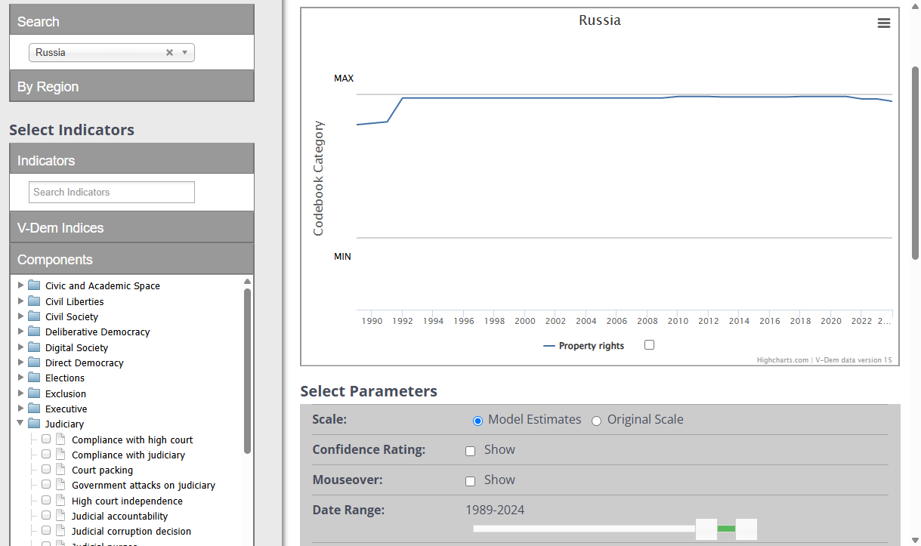Select the Model Estimates radio button
Image resolution: width=921 pixels, height=546 pixels.
(x=477, y=421)
